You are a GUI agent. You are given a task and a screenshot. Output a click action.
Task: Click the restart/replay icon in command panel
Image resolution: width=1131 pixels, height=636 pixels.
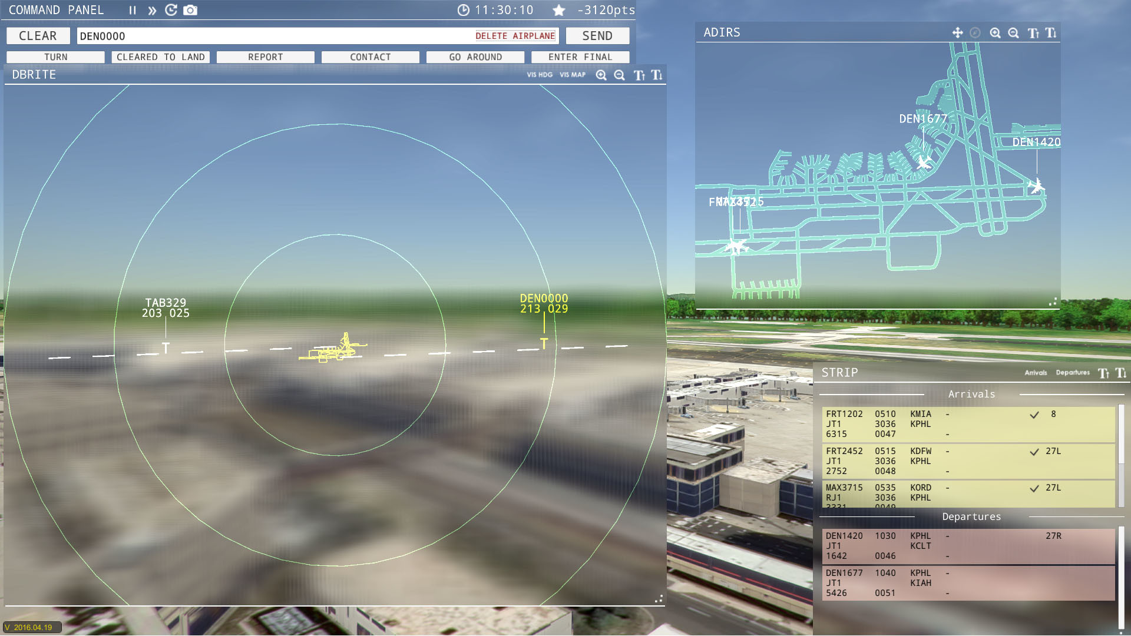click(171, 9)
